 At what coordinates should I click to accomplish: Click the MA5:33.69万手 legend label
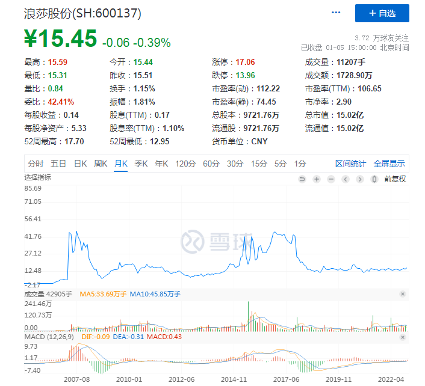pos(103,294)
